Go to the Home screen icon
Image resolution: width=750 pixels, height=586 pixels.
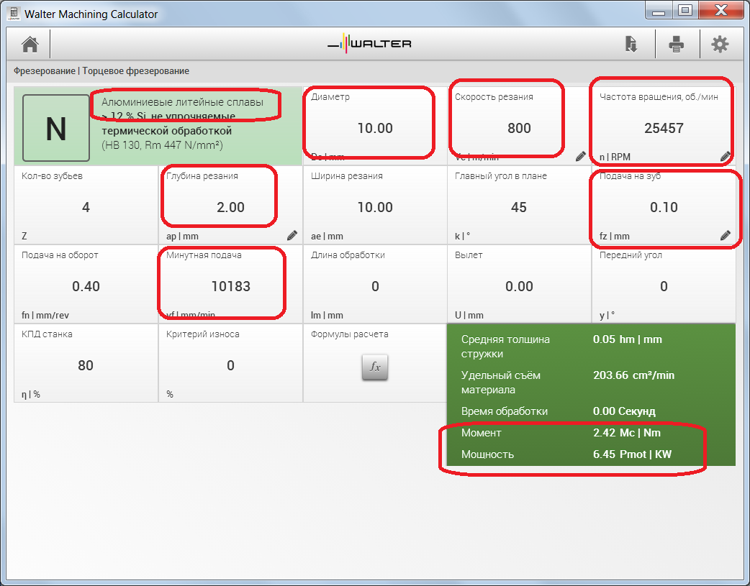pyautogui.click(x=30, y=44)
